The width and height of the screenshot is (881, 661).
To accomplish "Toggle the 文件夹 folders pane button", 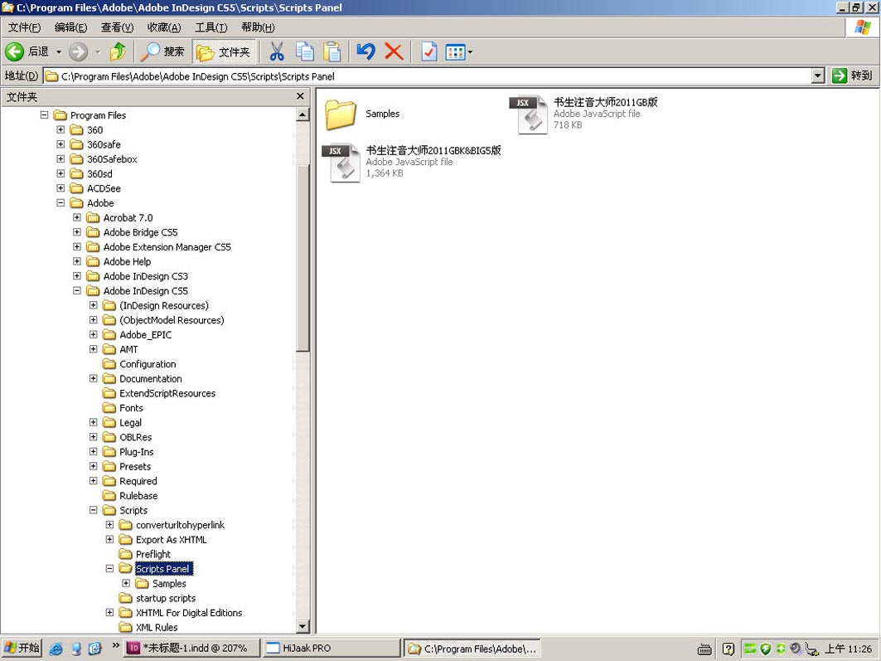I will pos(224,51).
